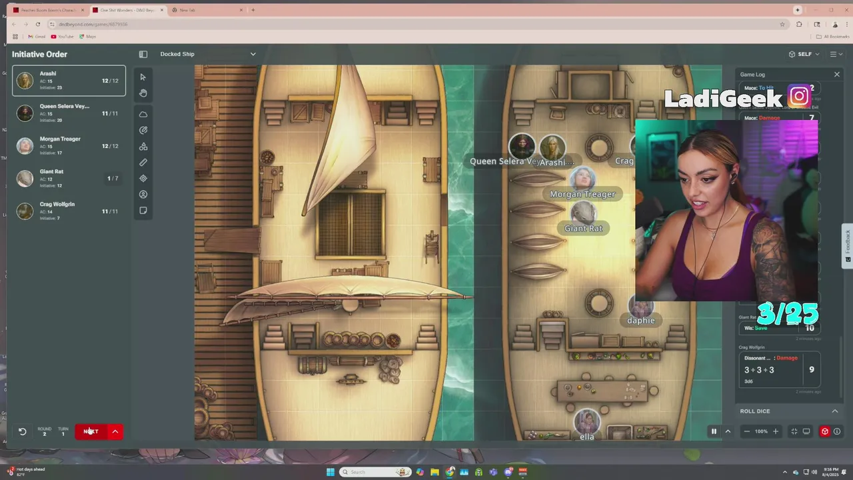Viewport: 853px width, 480px height.
Task: Select Queen Selera Vey in Initiative Order
Action: pos(69,113)
